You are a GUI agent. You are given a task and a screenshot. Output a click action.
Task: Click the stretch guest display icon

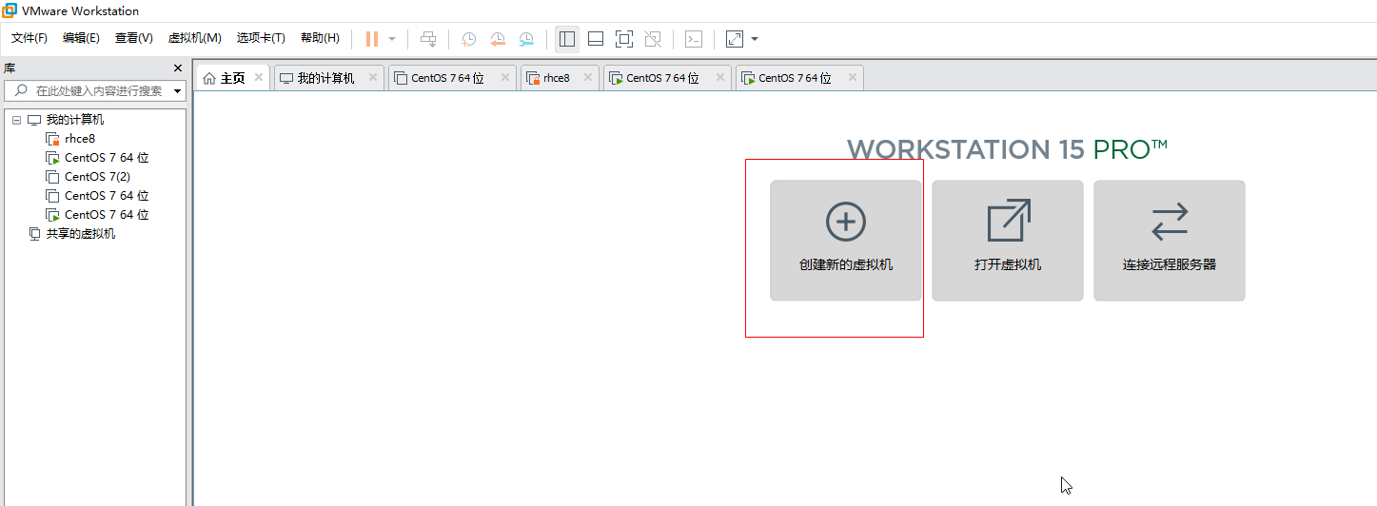(735, 39)
